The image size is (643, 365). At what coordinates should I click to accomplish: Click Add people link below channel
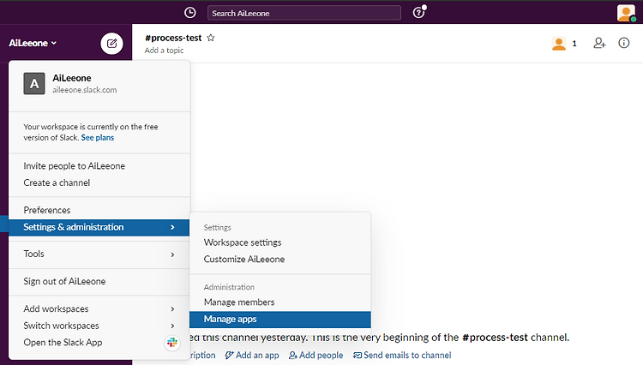(315, 356)
